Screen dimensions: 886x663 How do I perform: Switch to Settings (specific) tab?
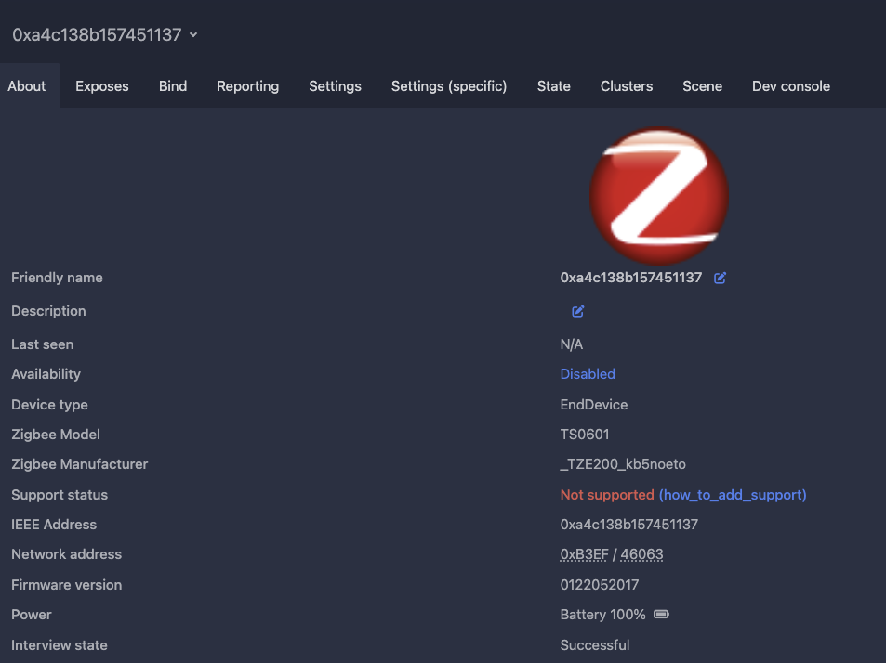coord(449,85)
